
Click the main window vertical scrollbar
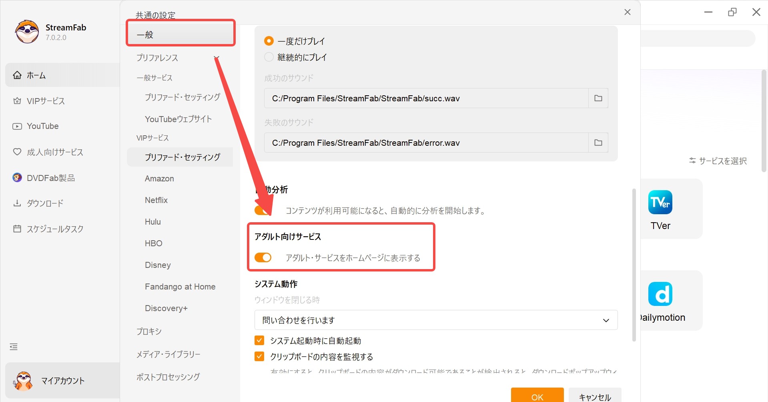(764, 121)
